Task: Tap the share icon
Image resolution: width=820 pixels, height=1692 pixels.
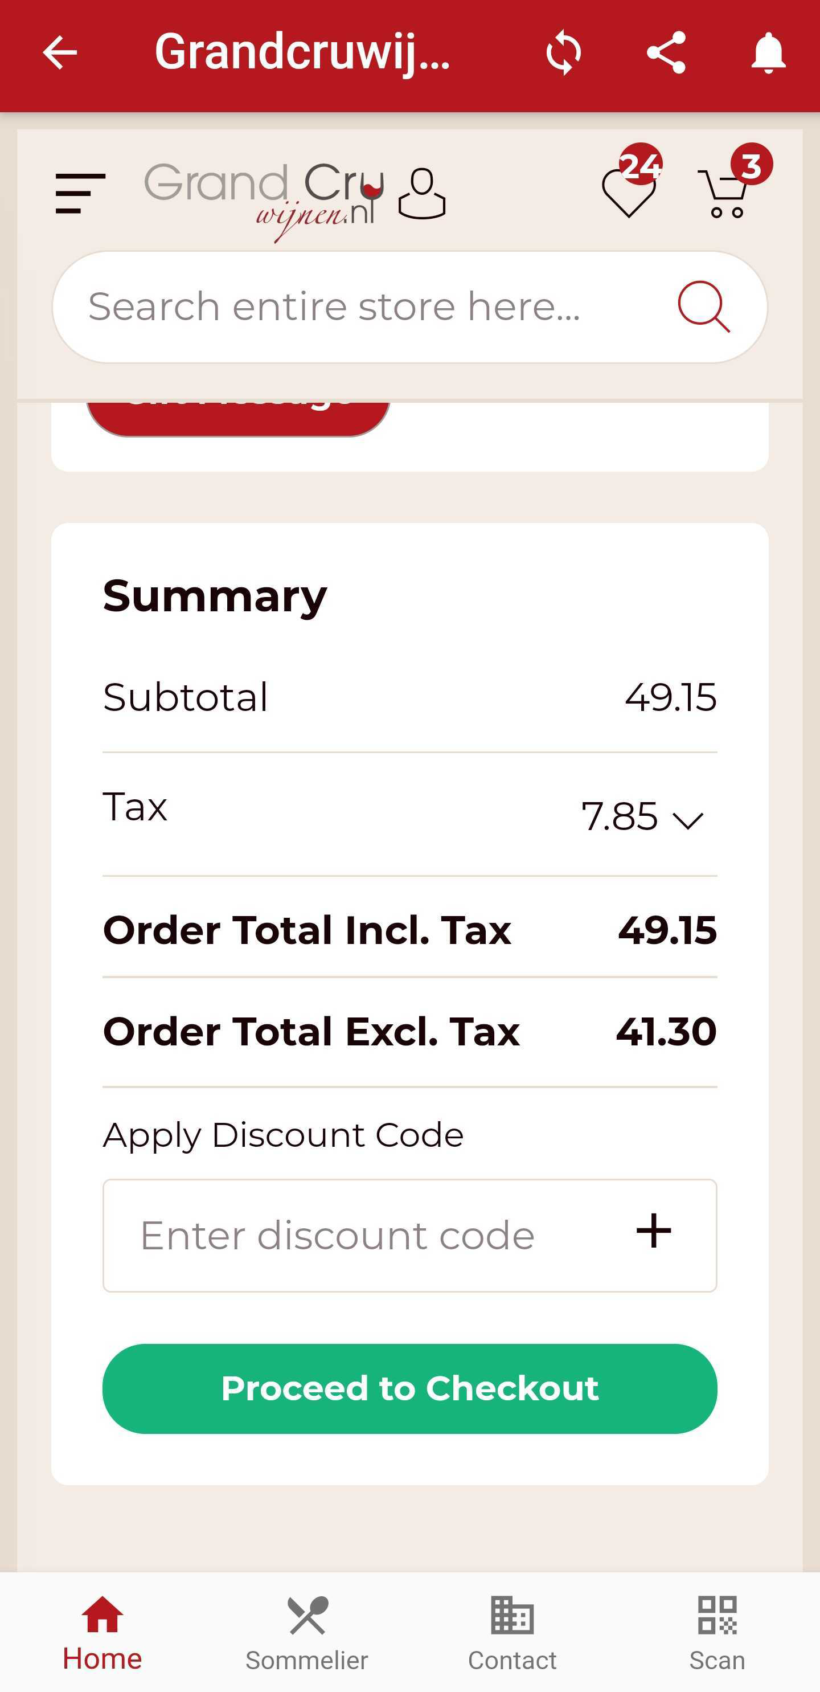Action: [666, 53]
